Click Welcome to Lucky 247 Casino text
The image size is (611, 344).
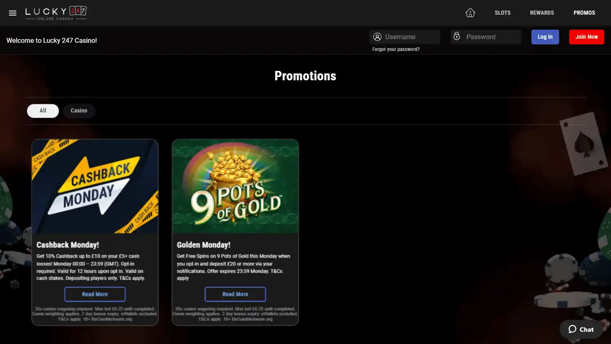click(x=52, y=40)
